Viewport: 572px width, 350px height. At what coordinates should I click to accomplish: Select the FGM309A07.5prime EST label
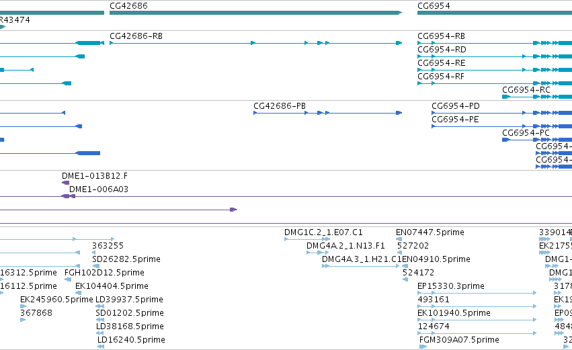click(459, 340)
